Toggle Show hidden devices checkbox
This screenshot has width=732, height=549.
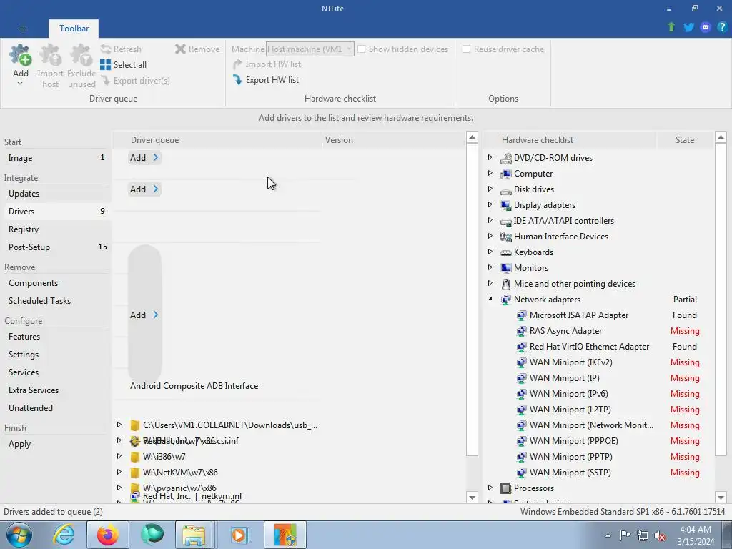(361, 49)
